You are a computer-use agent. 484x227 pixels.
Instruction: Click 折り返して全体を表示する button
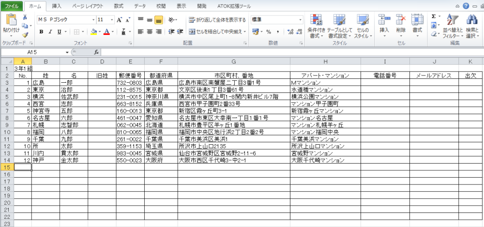click(217, 20)
